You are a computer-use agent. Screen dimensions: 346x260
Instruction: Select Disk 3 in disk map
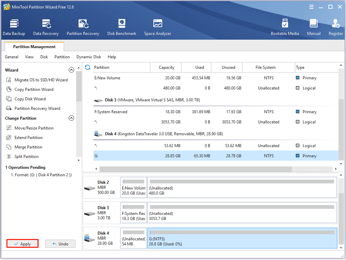(x=101, y=213)
